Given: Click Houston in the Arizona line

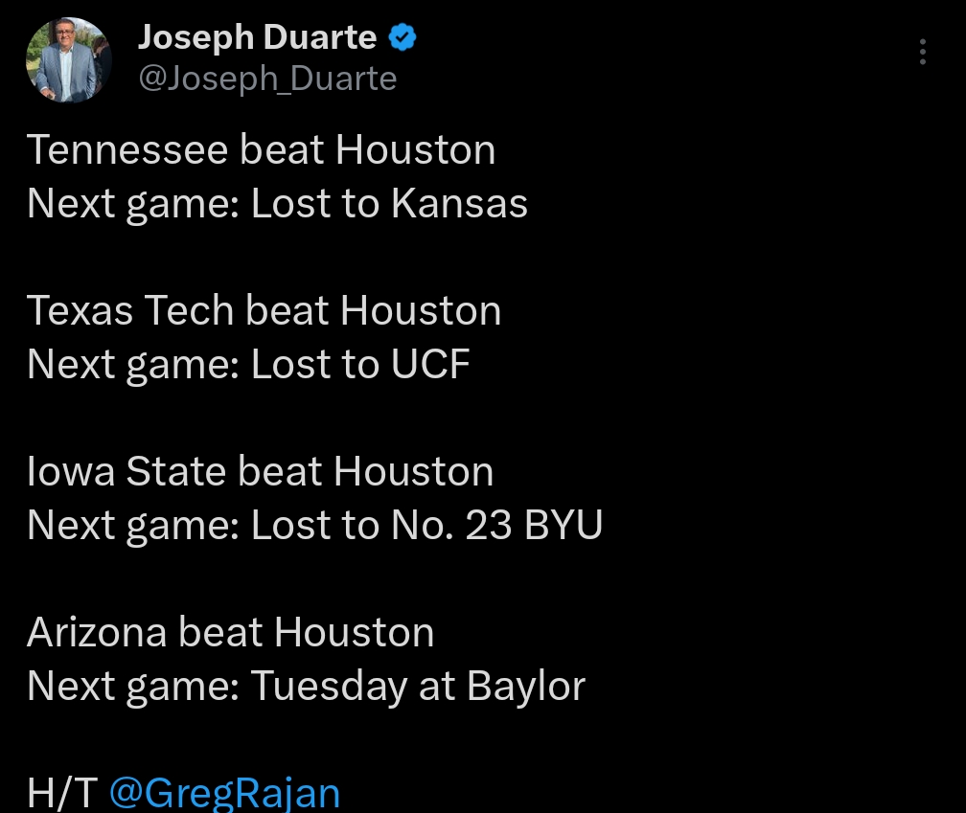Looking at the screenshot, I should coord(354,633).
